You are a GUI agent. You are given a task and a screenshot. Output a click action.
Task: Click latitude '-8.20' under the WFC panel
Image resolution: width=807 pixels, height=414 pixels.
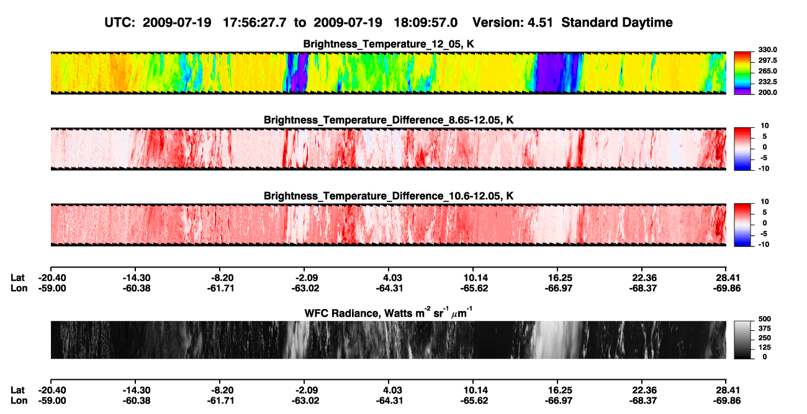[x=222, y=390]
